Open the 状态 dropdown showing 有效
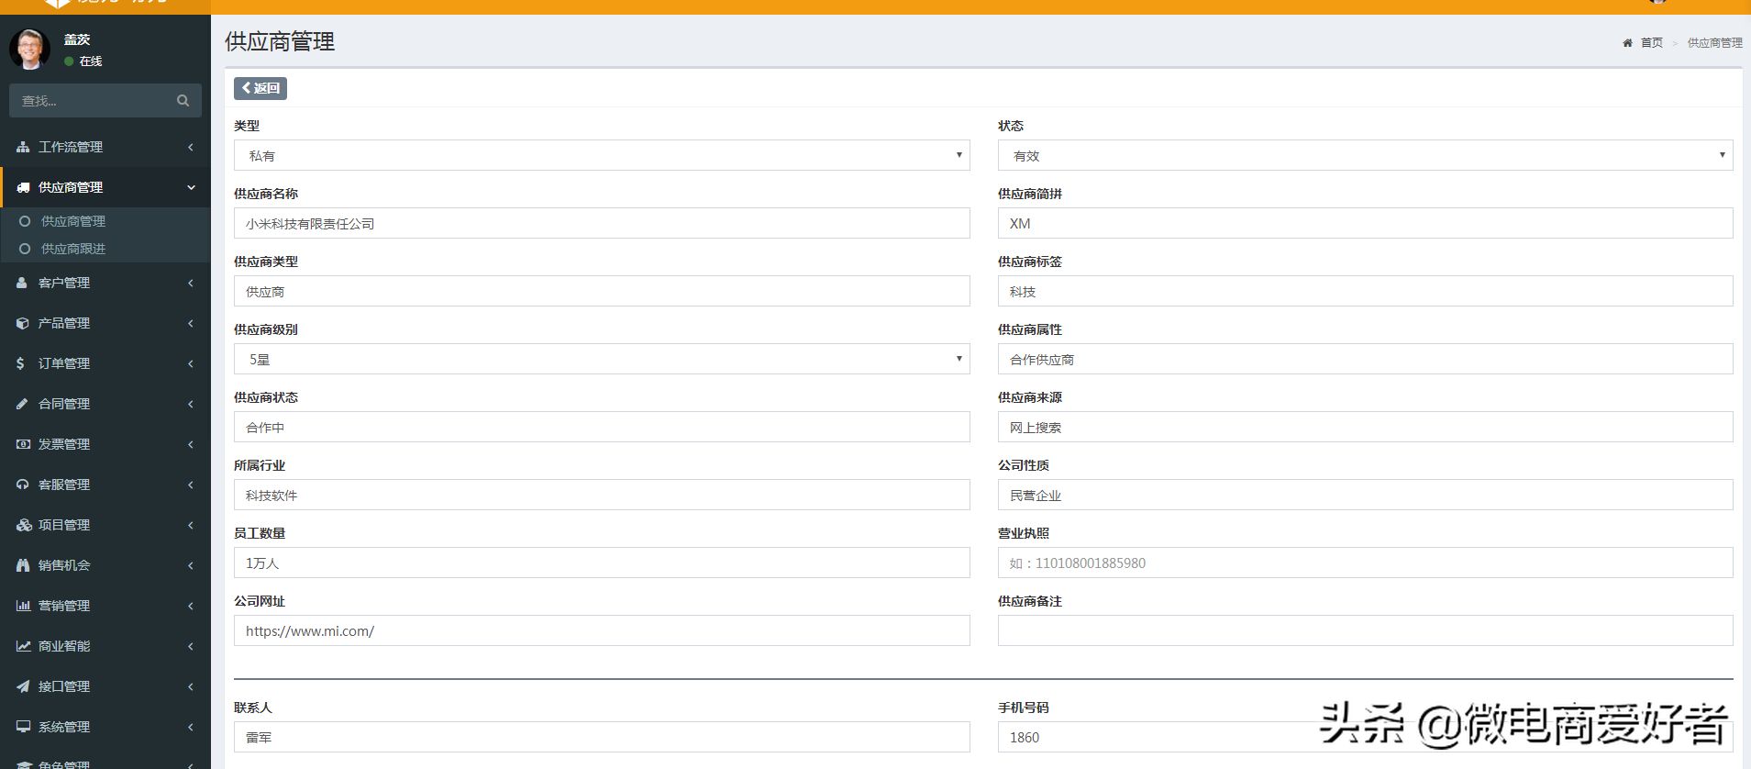This screenshot has height=769, width=1751. click(1365, 155)
